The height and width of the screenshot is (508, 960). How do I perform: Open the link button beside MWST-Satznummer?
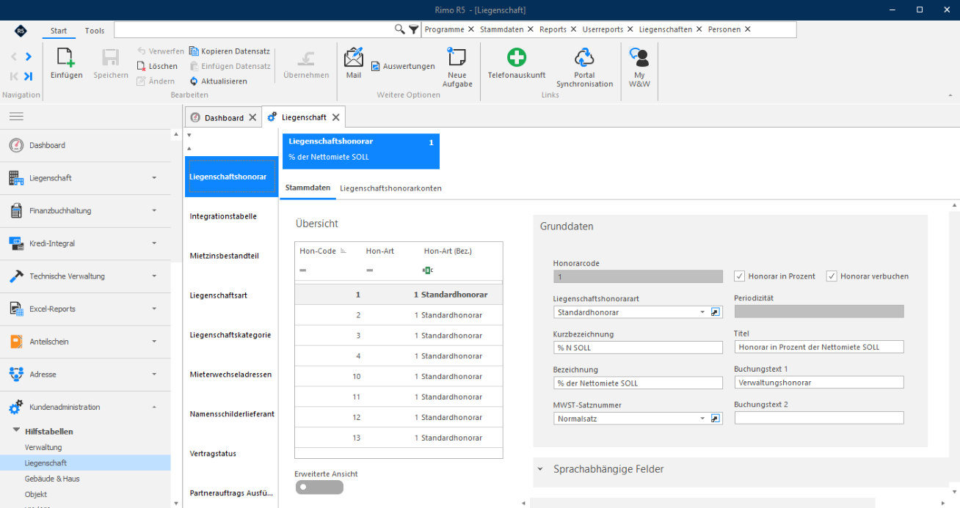click(x=716, y=419)
